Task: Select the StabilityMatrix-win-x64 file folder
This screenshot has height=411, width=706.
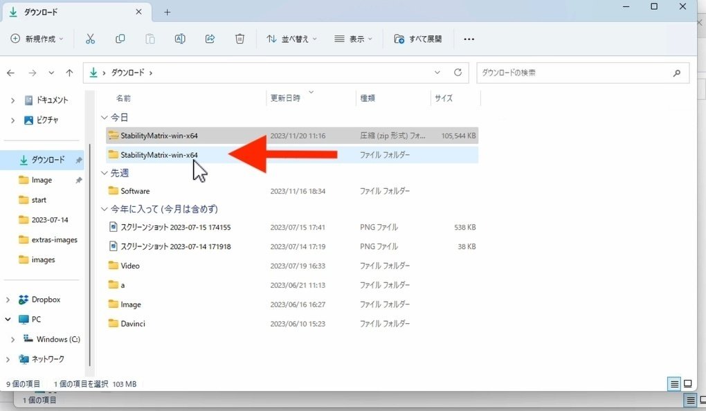Action: coord(292,155)
